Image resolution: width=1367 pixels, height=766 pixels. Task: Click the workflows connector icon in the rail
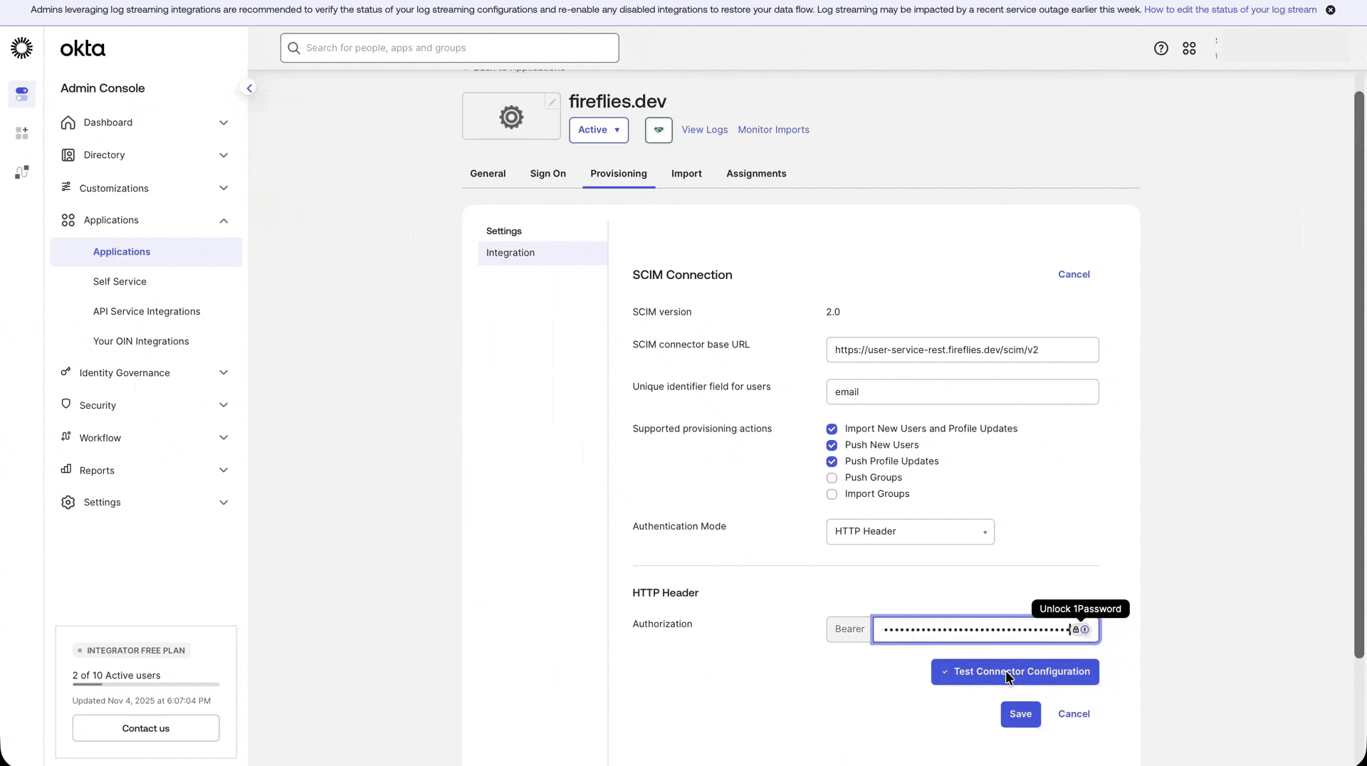[x=22, y=172]
